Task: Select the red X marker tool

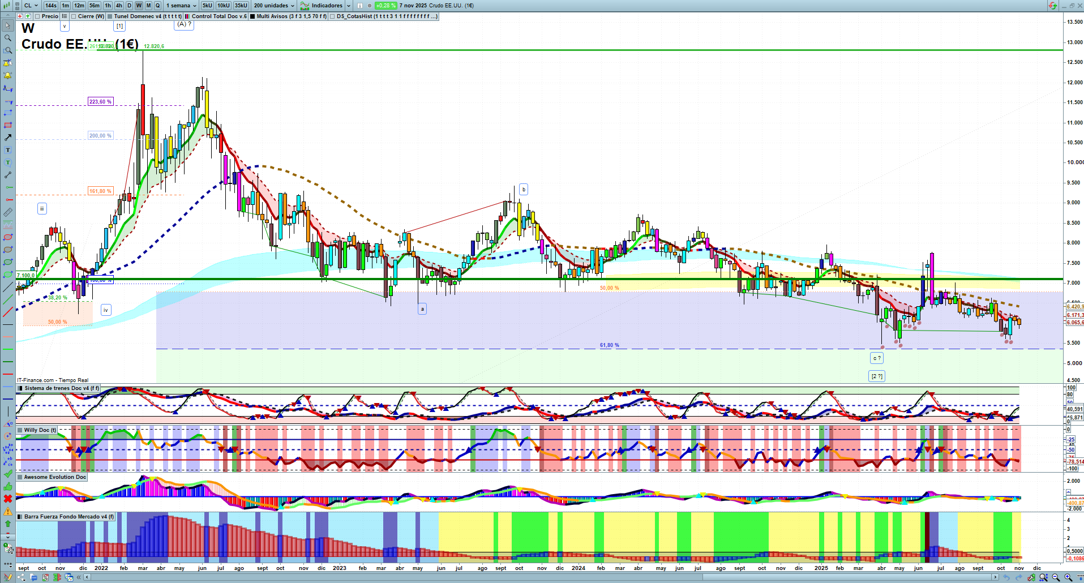Action: [8, 499]
